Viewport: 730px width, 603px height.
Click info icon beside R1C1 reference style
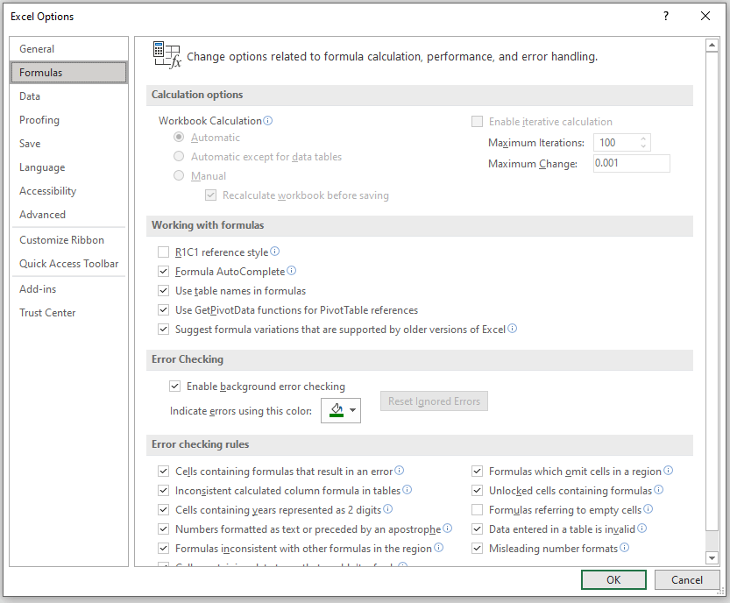tap(274, 252)
